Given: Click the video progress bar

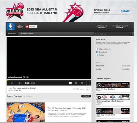Looking at the screenshot, I should point(49,80).
